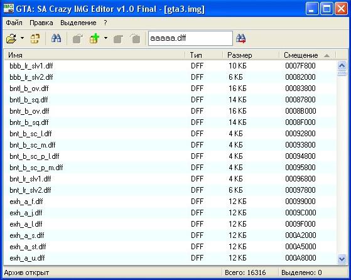Image resolution: width=351 pixels, height=280 pixels.
Task: Select the file exh_a_s.dff
Action: point(27,235)
